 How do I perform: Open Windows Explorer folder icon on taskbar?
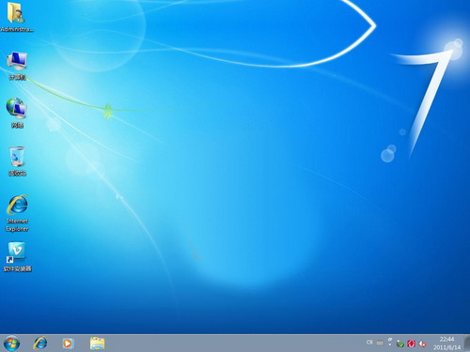(x=97, y=344)
